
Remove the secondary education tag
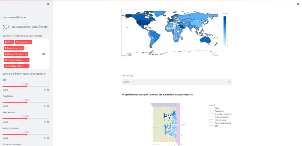(x=27, y=66)
